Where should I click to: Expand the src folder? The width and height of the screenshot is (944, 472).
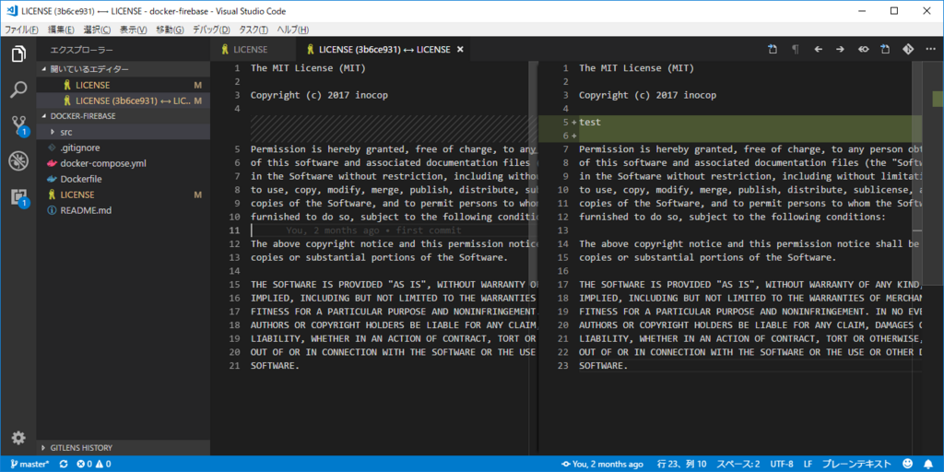(x=124, y=132)
